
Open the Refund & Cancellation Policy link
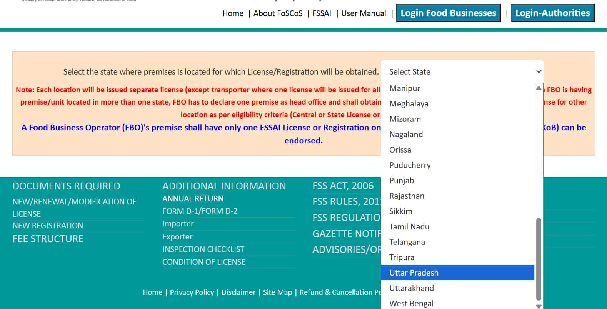[x=340, y=292]
